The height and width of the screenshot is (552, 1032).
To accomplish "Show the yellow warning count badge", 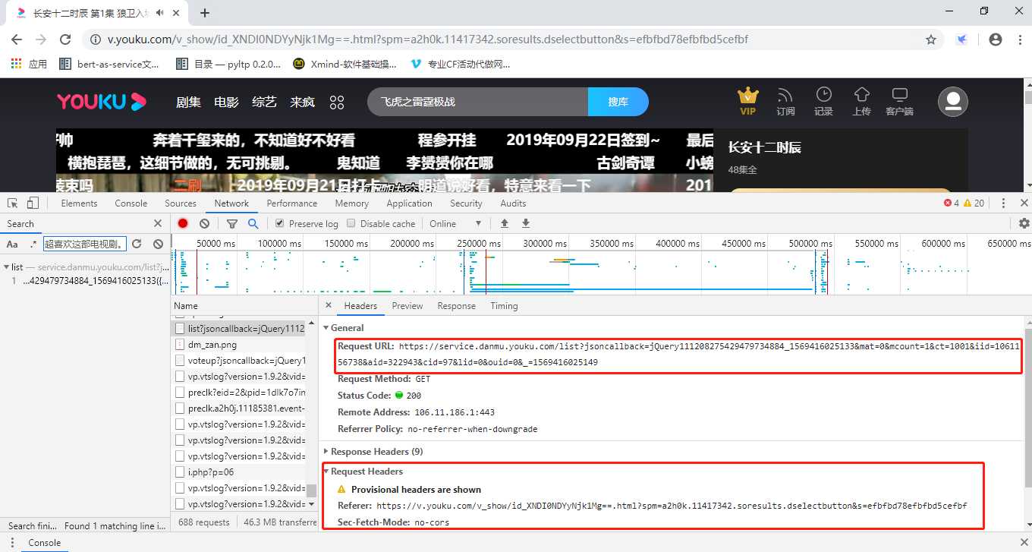I will (974, 203).
